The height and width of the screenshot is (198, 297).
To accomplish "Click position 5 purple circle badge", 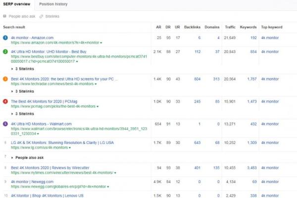I will [5, 124].
